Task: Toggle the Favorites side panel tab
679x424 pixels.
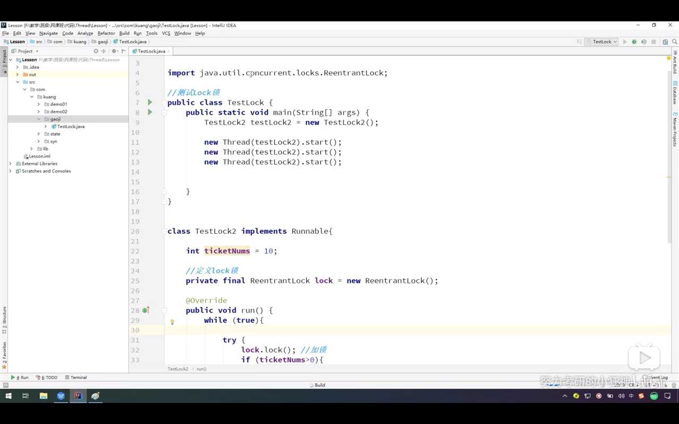Action: (4, 355)
